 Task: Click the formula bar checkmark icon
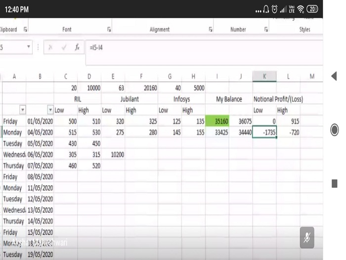[64, 47]
